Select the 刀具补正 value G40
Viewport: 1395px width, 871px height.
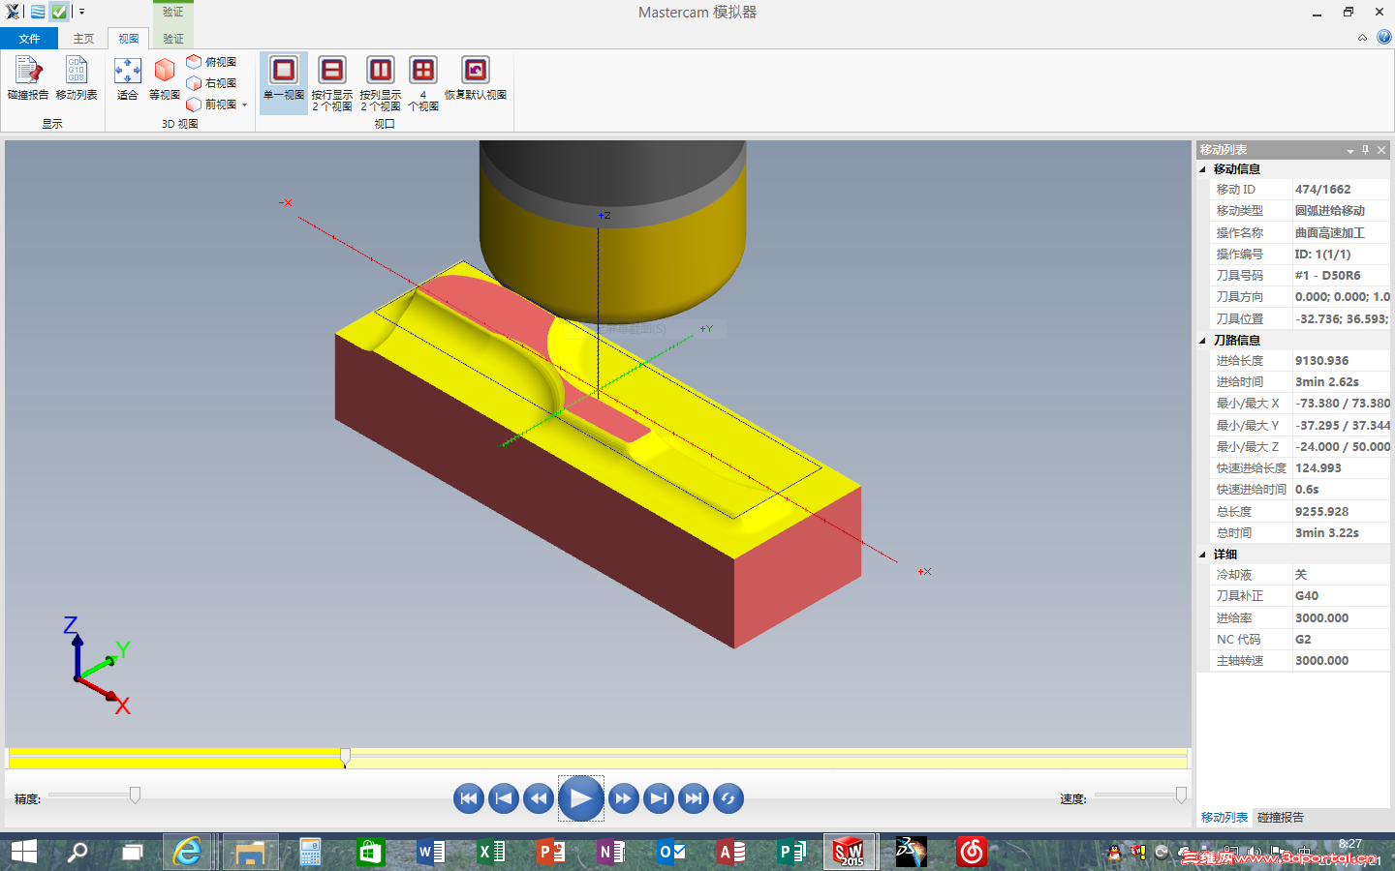pos(1307,596)
